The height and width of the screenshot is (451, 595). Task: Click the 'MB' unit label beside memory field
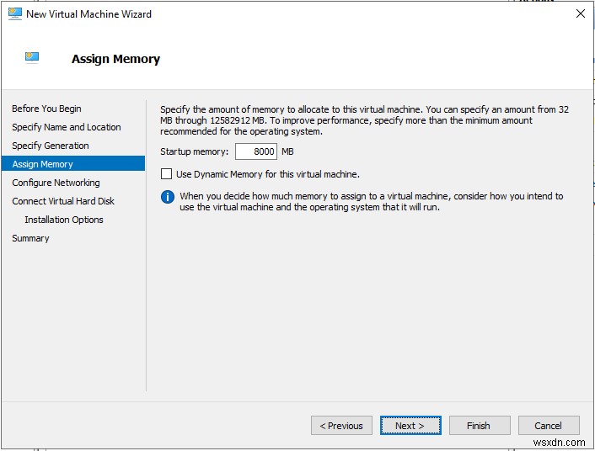pos(287,151)
